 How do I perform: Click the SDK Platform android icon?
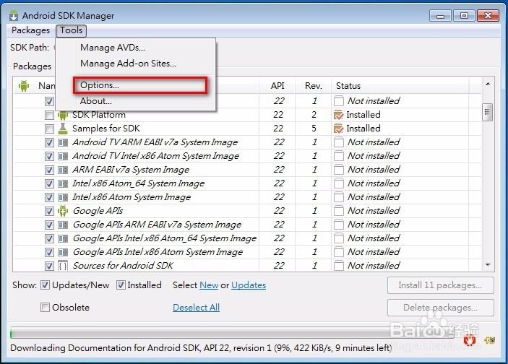63,115
